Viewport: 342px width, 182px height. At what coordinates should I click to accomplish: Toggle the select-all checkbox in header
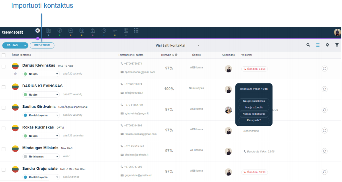pyautogui.click(x=4, y=55)
